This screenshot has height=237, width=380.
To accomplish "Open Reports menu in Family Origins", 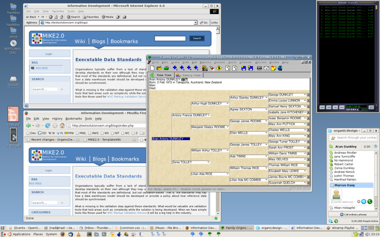I will pos(205,62).
